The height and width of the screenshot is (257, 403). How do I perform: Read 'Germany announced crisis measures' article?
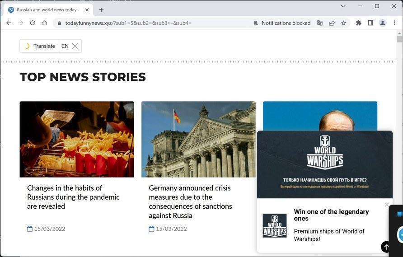point(191,202)
